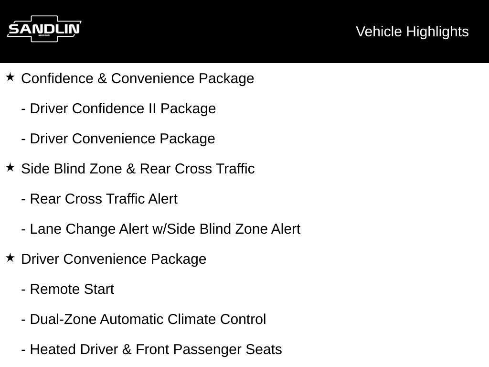
Task: Click the Vehicle Highlights title
Action: tap(412, 32)
